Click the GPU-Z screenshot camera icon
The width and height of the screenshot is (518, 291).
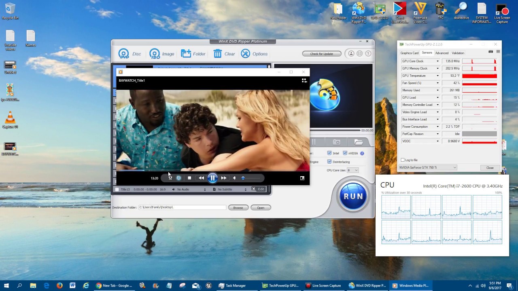click(x=491, y=52)
